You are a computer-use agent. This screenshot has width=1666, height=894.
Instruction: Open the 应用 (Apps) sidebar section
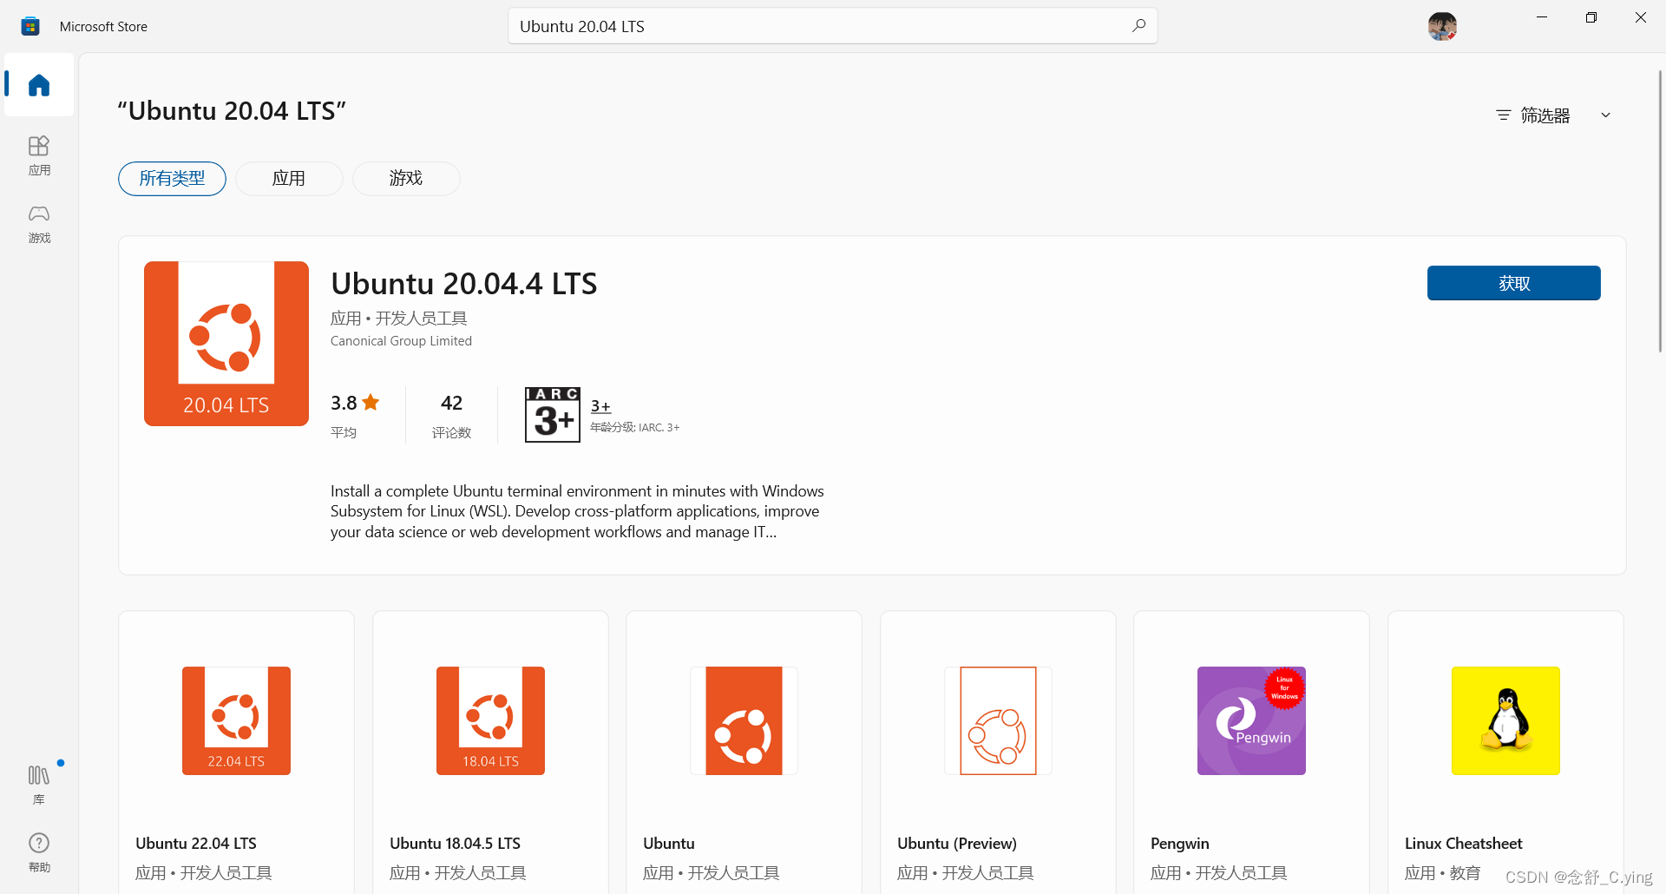39,155
